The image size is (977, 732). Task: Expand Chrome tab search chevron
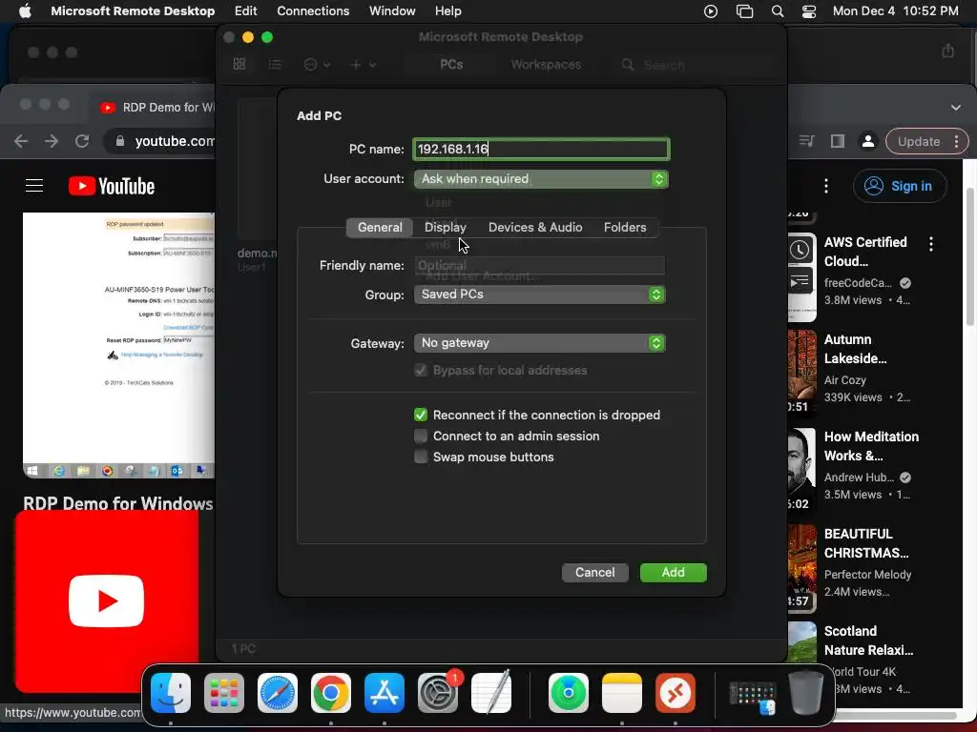pos(956,107)
